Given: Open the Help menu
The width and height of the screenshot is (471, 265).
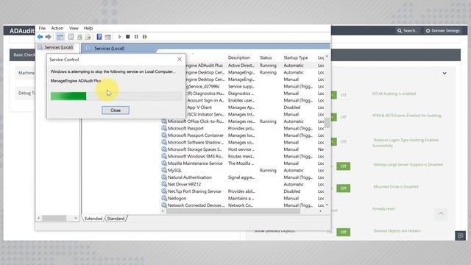Looking at the screenshot, I should (x=88, y=28).
